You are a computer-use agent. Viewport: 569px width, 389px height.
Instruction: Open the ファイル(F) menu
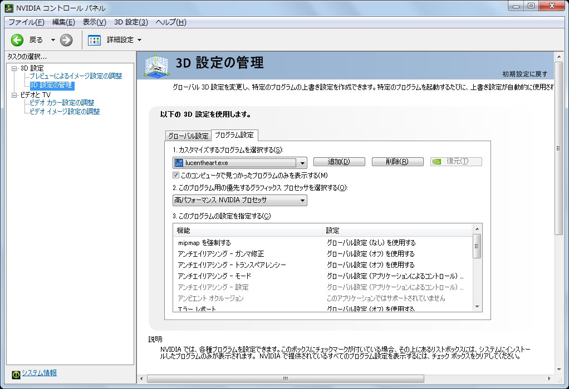[x=26, y=22]
